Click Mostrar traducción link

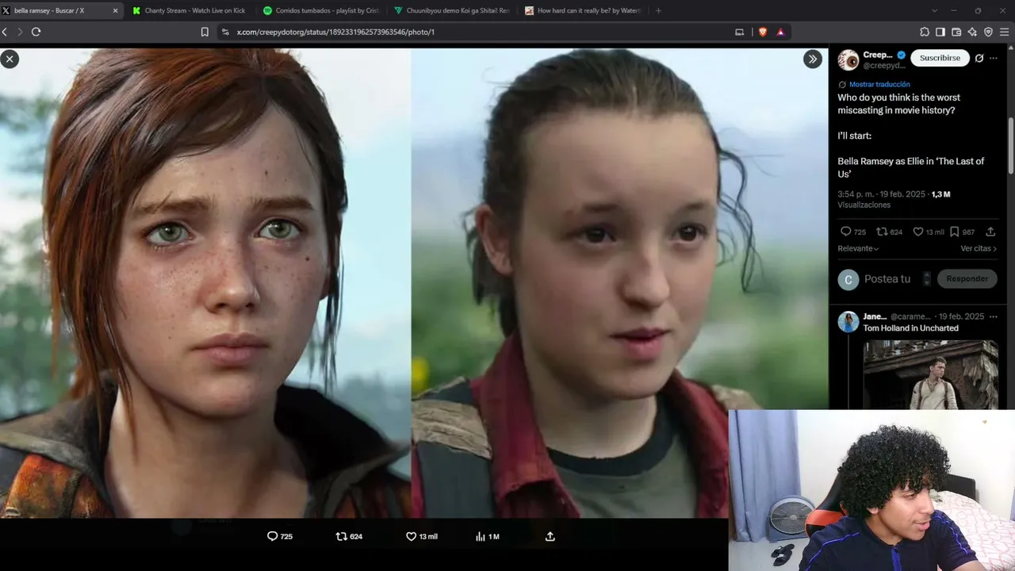tap(879, 84)
